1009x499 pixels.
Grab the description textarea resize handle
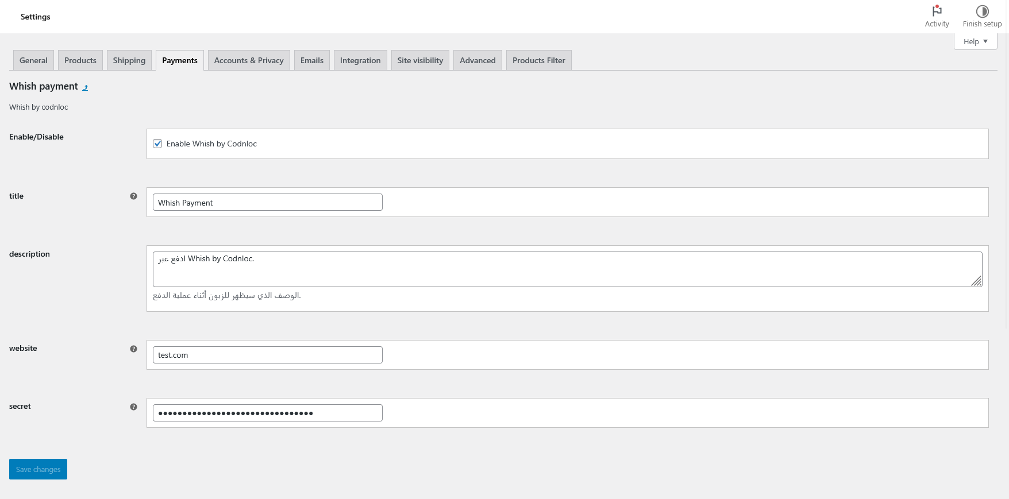click(977, 281)
